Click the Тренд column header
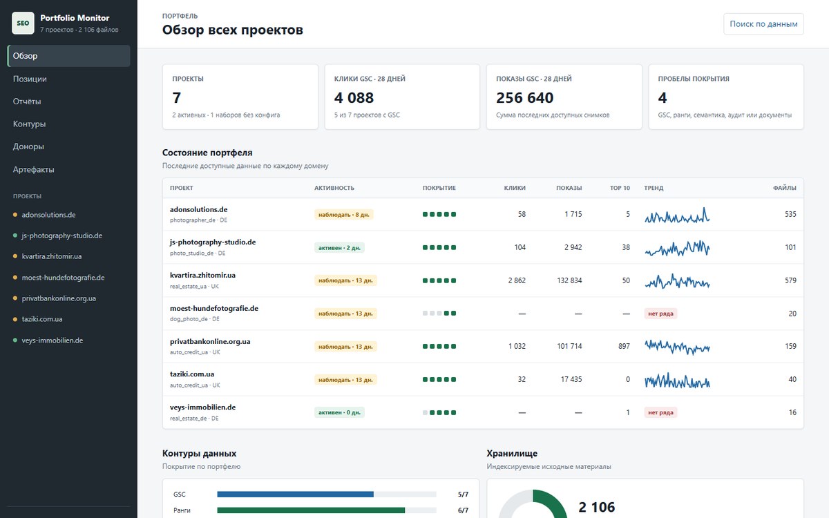The width and height of the screenshot is (829, 518). click(x=654, y=188)
